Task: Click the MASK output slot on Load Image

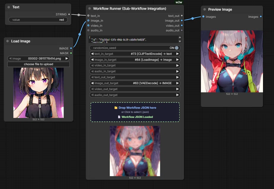Action: point(71,53)
